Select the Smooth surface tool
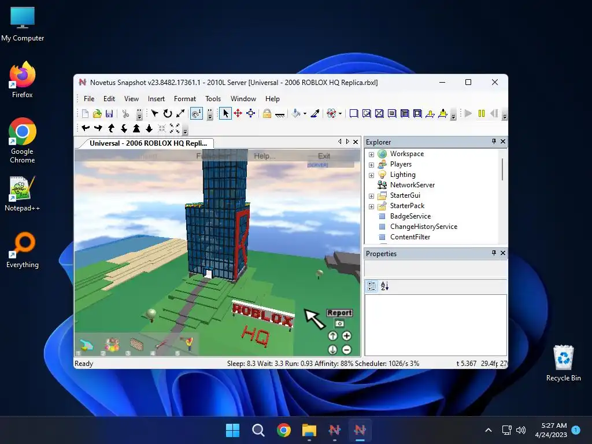 pos(354,114)
